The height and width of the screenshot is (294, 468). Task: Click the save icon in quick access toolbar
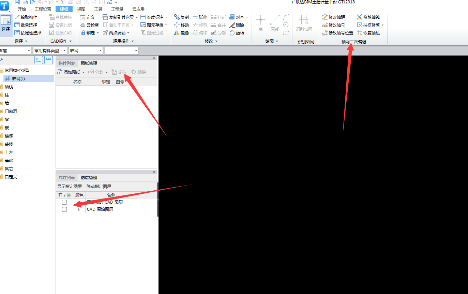pyautogui.click(x=17, y=2)
